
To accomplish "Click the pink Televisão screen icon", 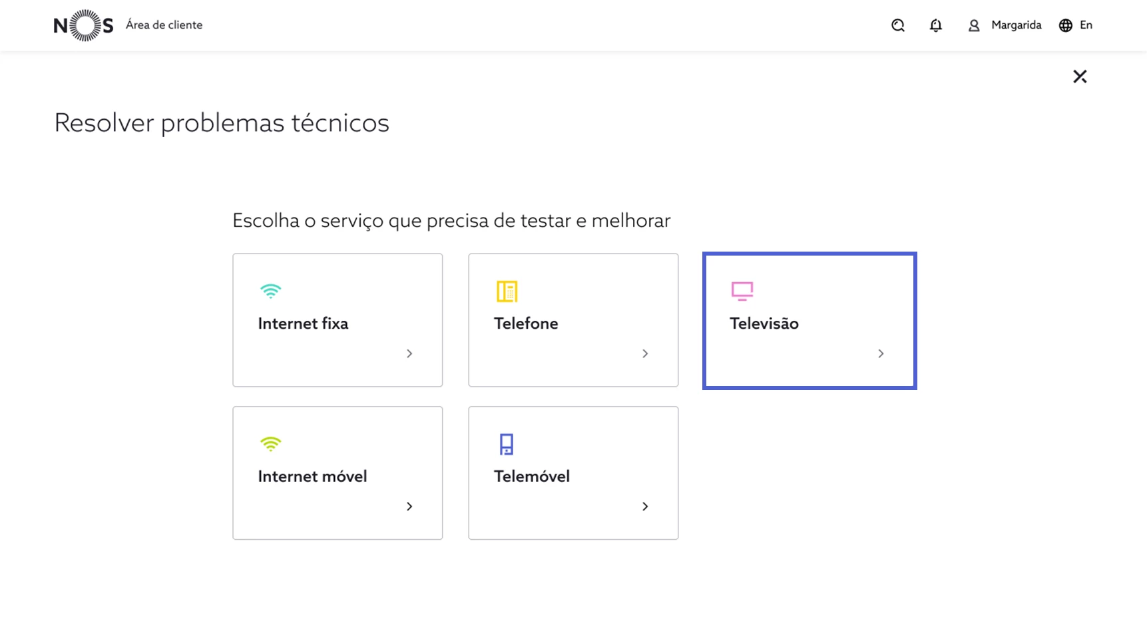I will click(742, 291).
